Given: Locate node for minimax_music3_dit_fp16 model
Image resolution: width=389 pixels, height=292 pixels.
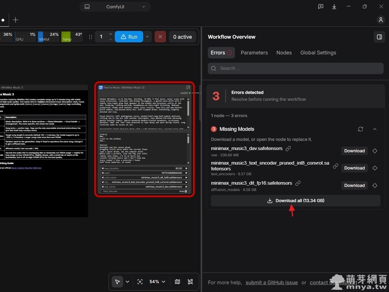Looking at the screenshot, I should tap(375, 186).
